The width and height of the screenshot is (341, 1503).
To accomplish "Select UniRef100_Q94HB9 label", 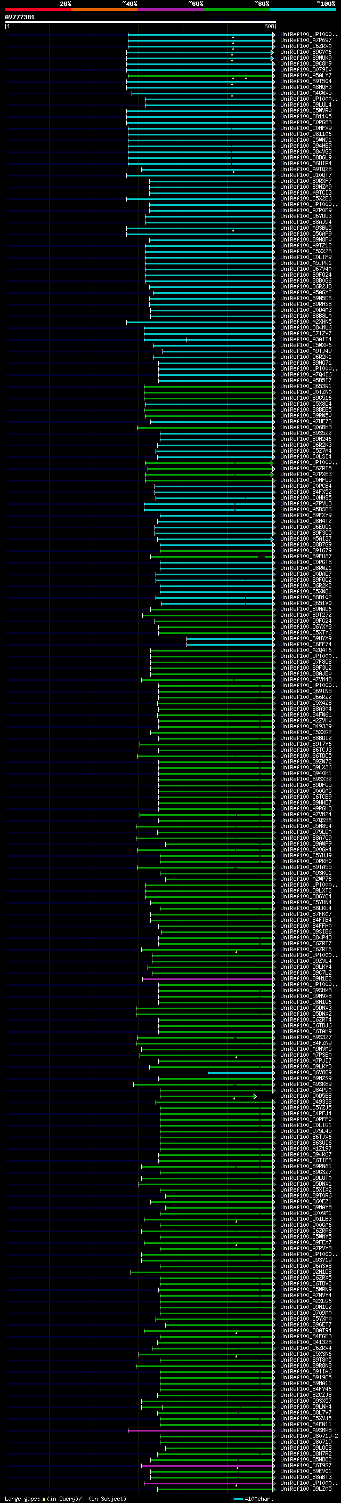I will (x=306, y=146).
